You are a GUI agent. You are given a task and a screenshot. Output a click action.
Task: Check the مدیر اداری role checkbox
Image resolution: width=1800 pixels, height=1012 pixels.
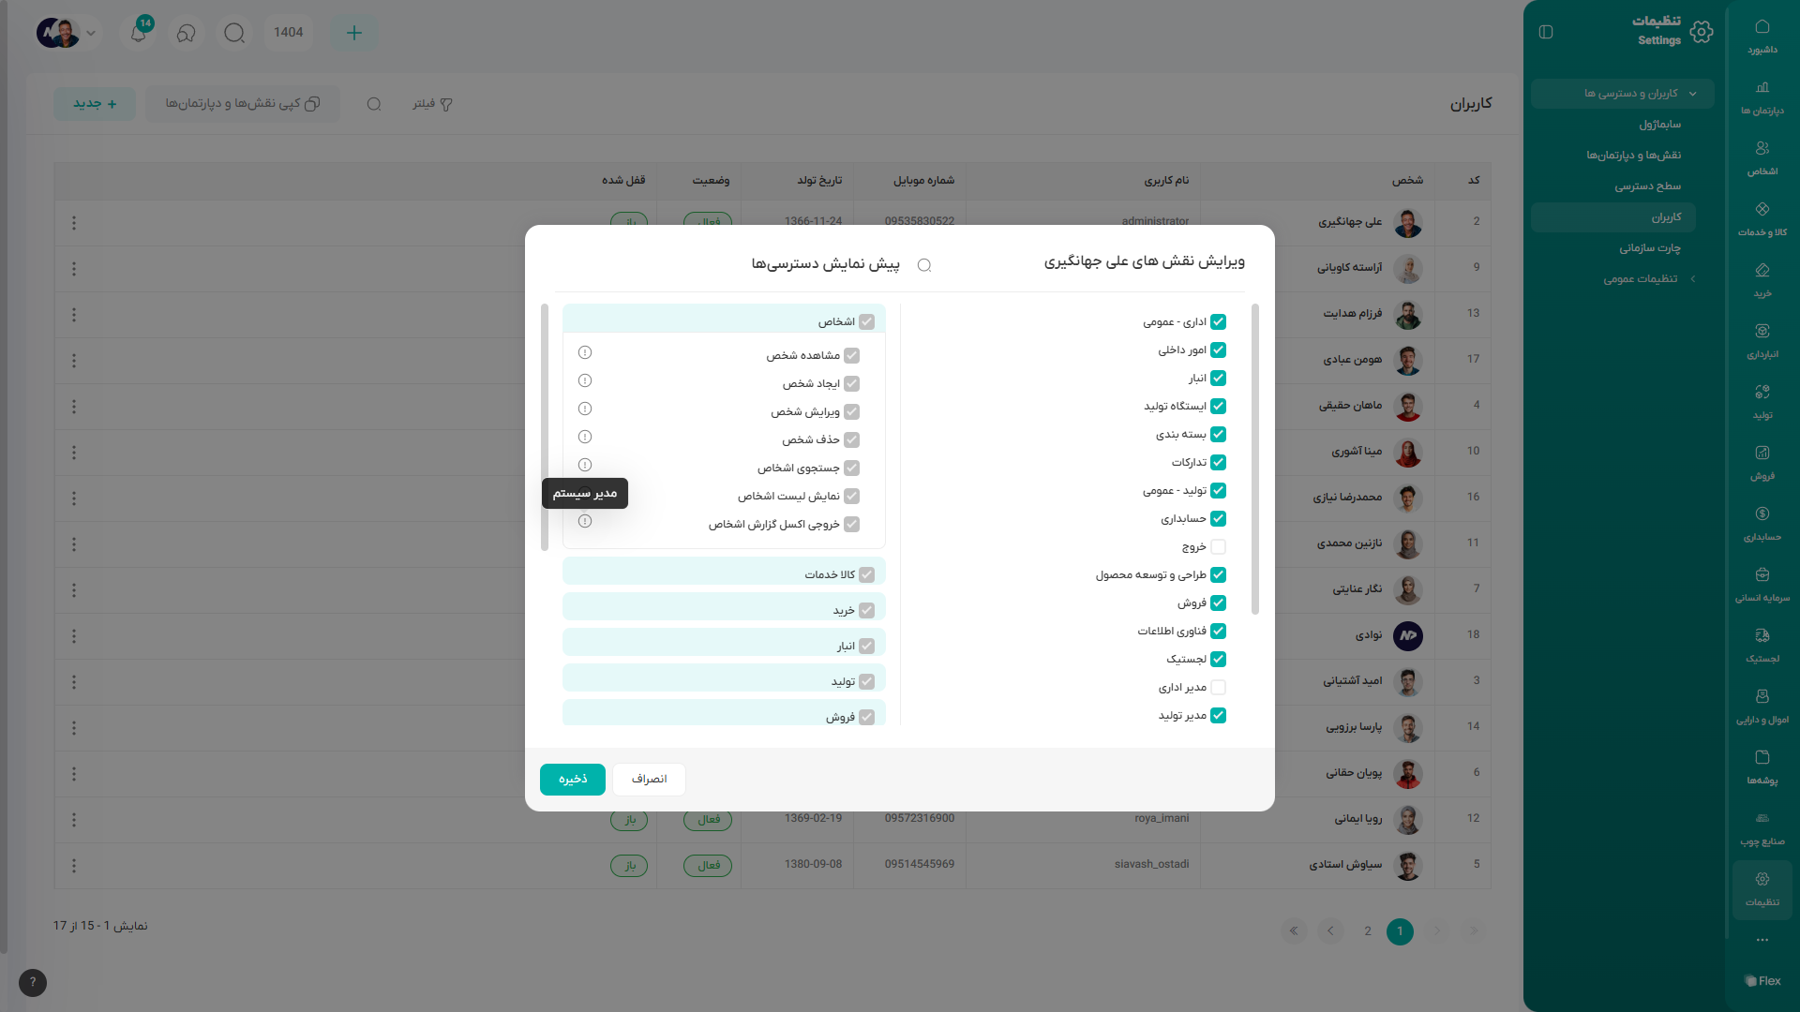click(1218, 688)
